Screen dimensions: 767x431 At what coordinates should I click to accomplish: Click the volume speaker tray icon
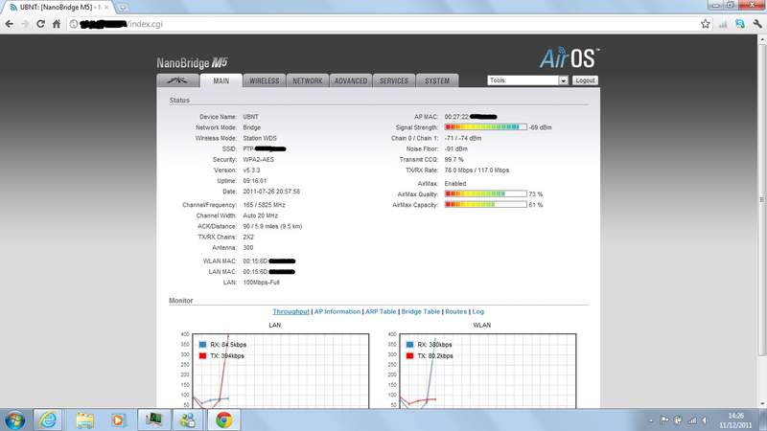(x=706, y=420)
